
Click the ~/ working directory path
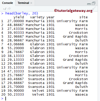[5, 9]
